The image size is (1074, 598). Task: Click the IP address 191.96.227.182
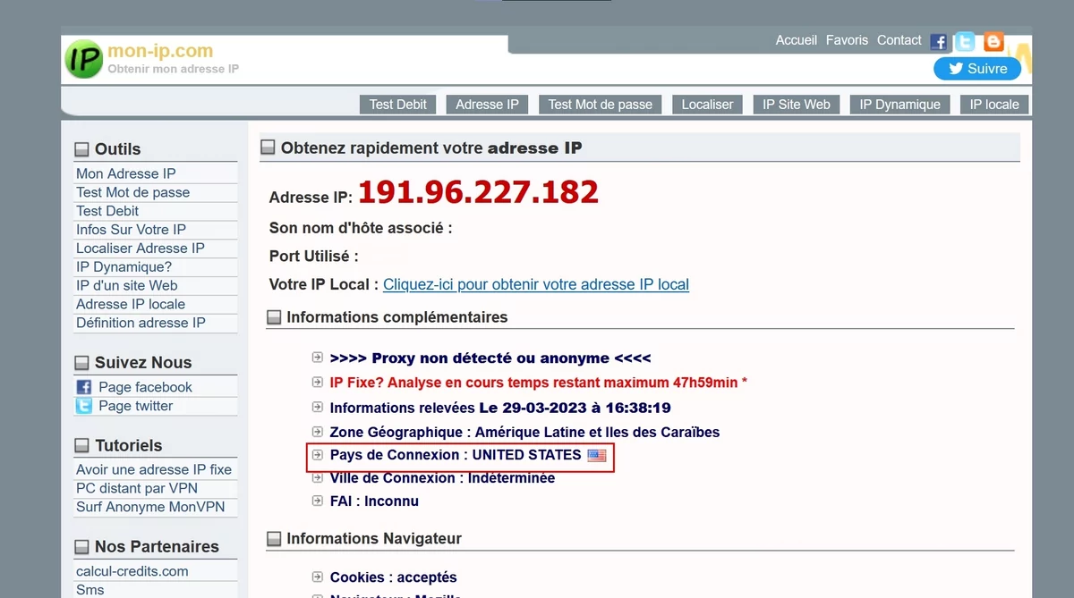[478, 192]
